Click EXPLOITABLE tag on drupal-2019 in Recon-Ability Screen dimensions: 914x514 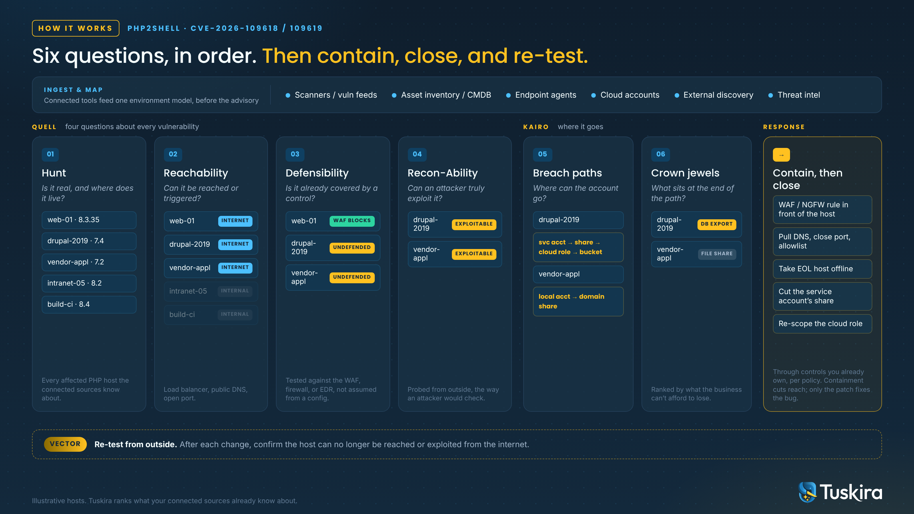click(474, 224)
